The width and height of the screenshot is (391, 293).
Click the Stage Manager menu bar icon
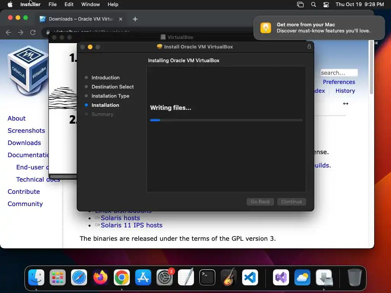[x=300, y=5]
